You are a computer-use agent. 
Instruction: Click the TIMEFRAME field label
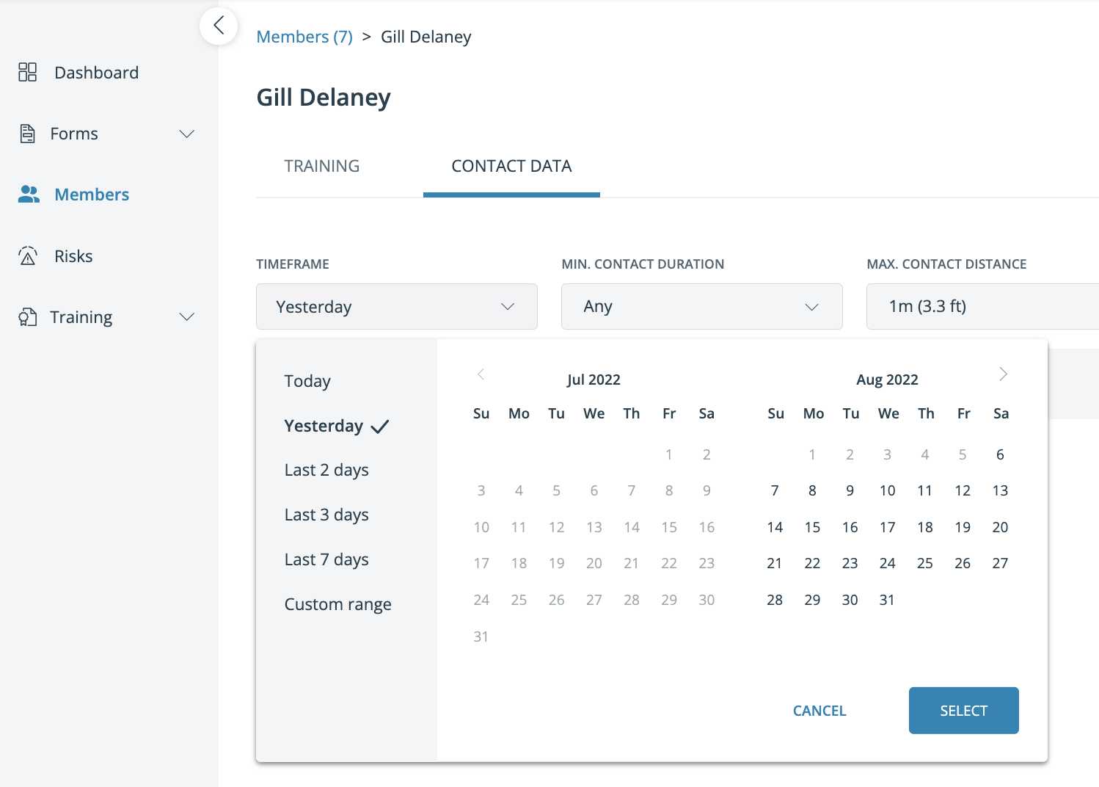pyautogui.click(x=293, y=264)
